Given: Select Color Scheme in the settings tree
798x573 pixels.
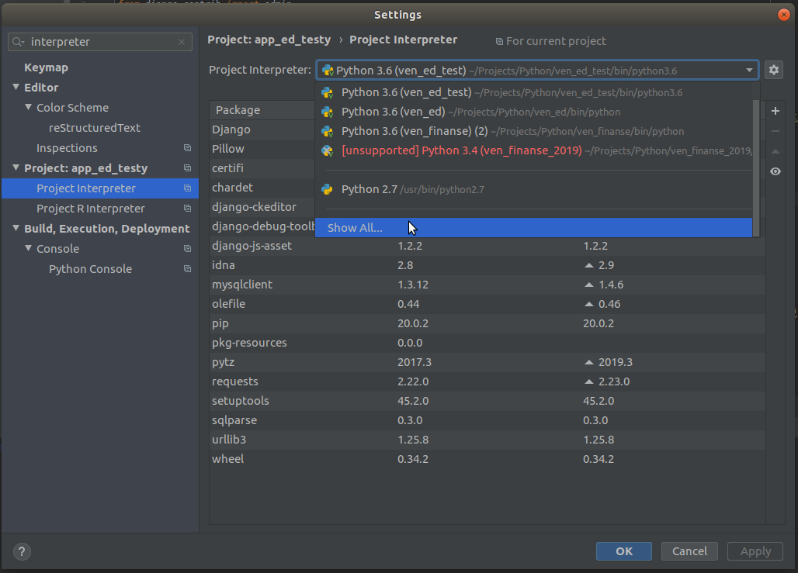Looking at the screenshot, I should click(73, 108).
